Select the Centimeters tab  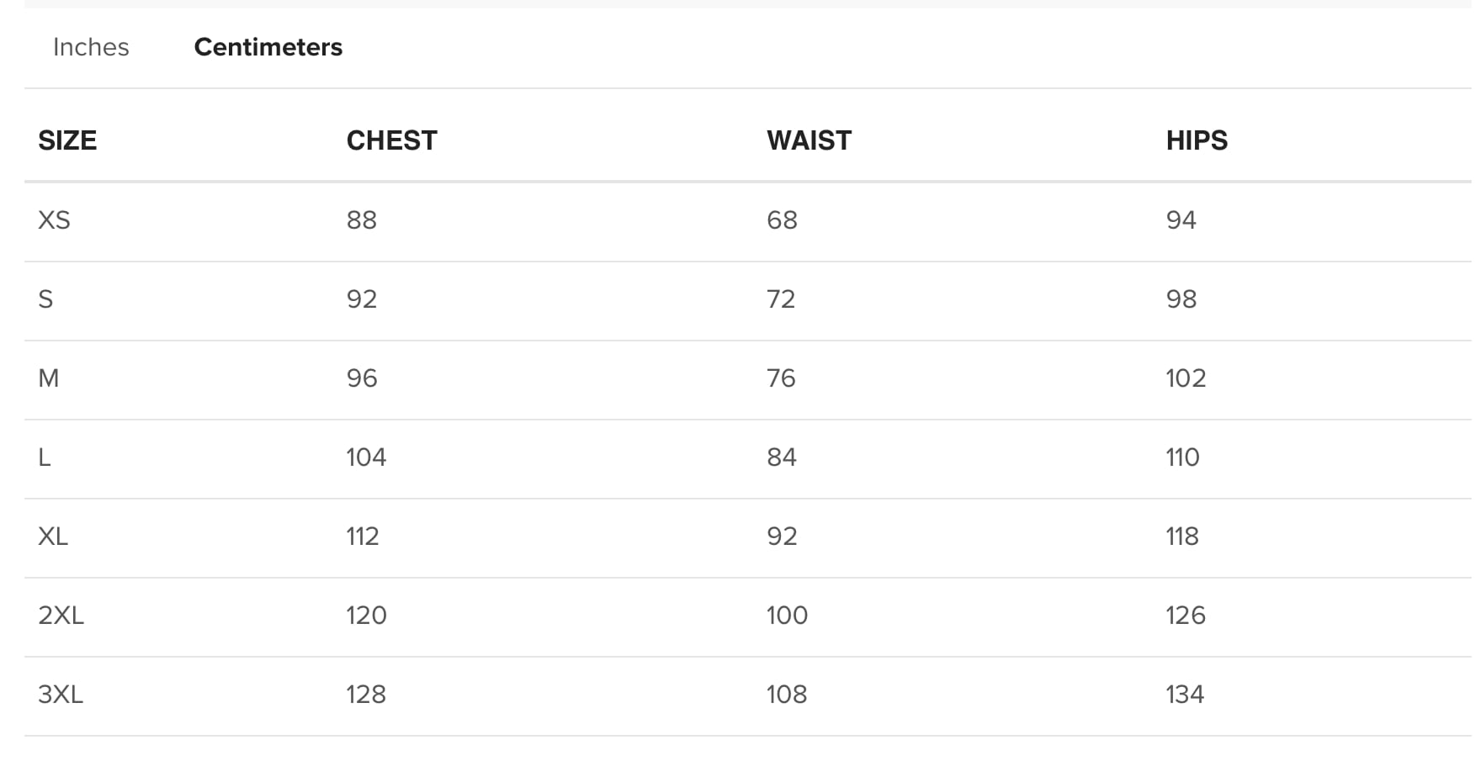pyautogui.click(x=268, y=47)
